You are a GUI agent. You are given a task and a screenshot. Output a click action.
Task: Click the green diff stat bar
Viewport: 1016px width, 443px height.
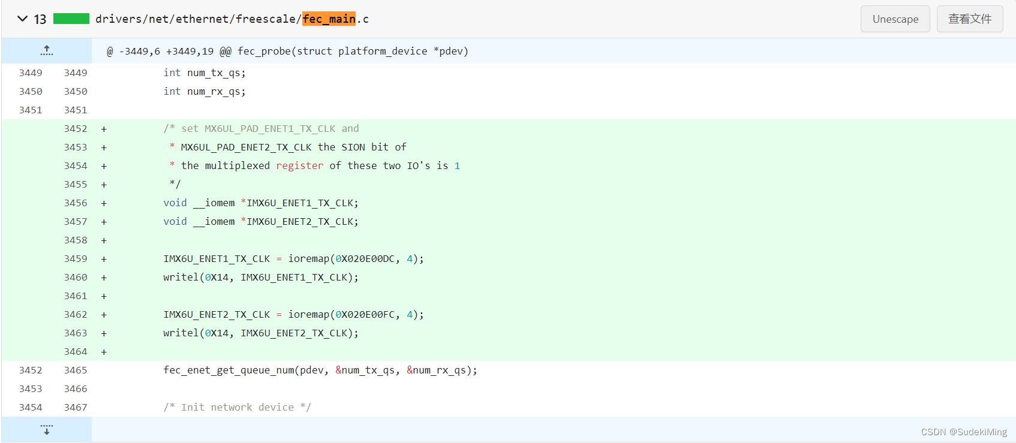(71, 19)
